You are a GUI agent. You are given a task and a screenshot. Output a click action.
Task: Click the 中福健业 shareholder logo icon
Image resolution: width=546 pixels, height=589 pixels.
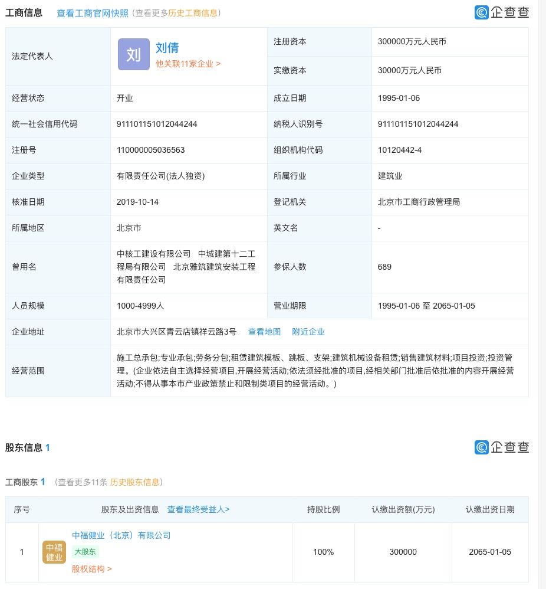pos(54,552)
